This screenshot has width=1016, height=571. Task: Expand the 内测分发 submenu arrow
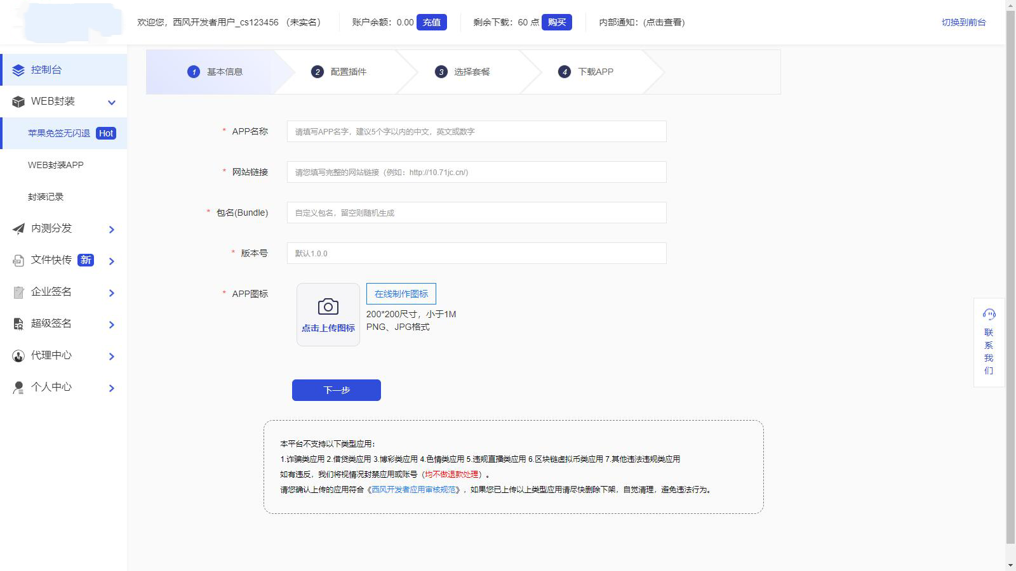[112, 229]
